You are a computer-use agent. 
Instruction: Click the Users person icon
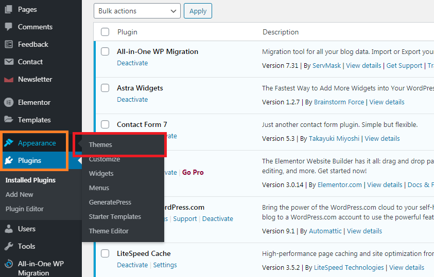(x=9, y=229)
